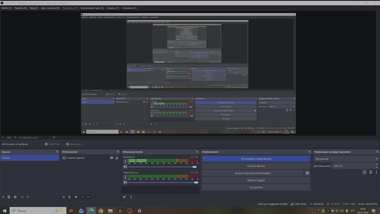380x214 pixels.
Task: Open Настройки from the controls panel
Action: (256, 187)
